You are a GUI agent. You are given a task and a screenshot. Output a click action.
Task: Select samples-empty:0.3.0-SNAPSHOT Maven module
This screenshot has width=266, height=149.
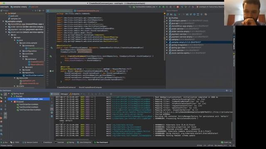(x=186, y=42)
